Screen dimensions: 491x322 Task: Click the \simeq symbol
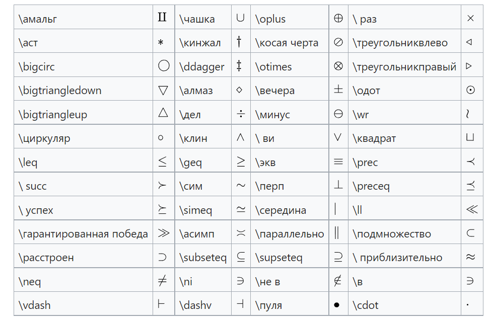pos(241,210)
